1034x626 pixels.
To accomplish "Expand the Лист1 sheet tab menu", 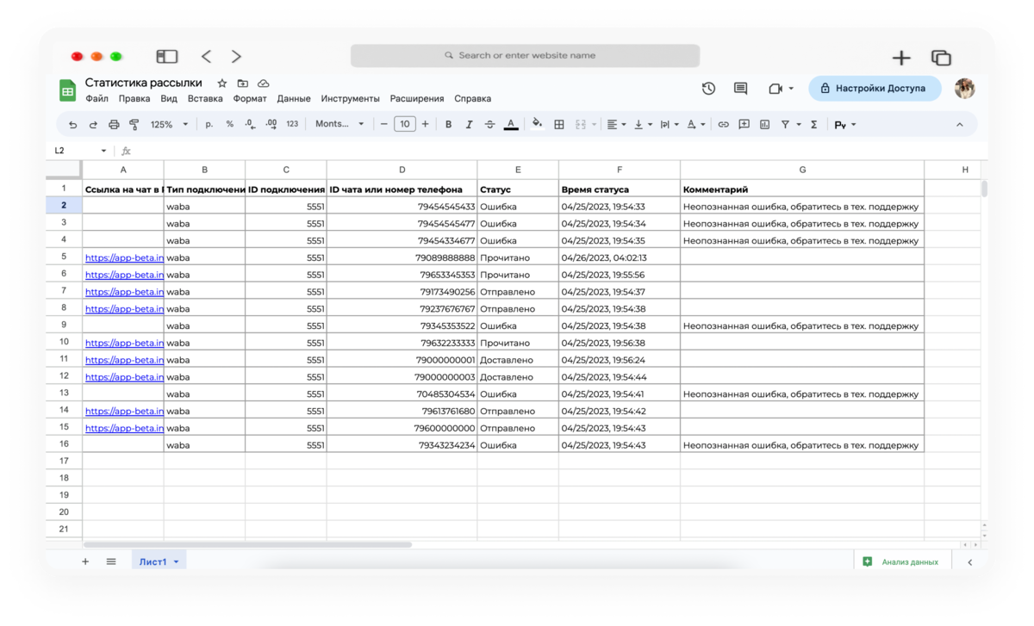I will coord(177,562).
